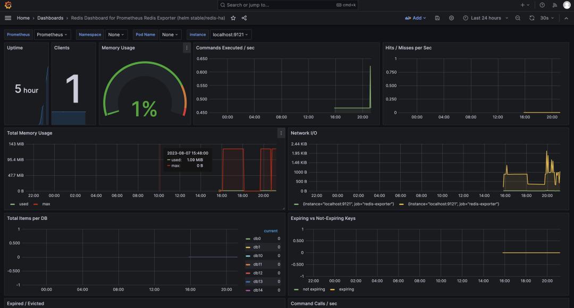
Task: Open Total Items per DB panel title
Action: point(27,218)
